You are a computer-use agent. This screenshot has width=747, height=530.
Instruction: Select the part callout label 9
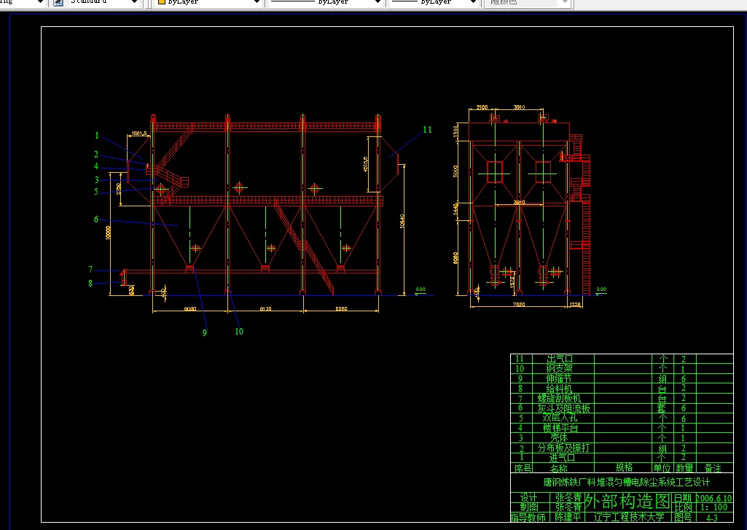click(204, 332)
